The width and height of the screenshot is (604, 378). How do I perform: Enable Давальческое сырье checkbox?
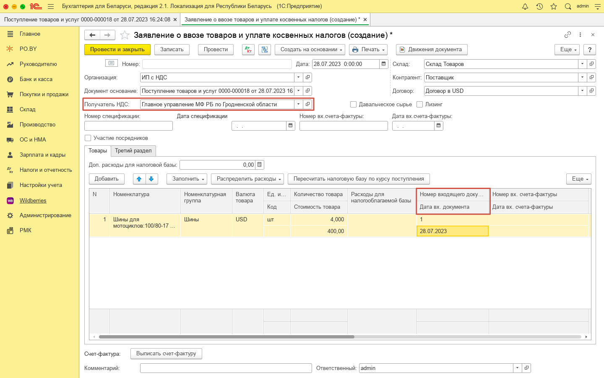[353, 104]
